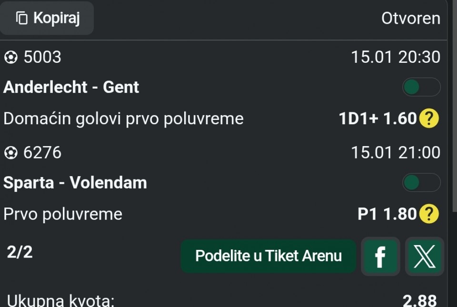Toggle the Anderlecht - Gent switch
Viewport: 457px width, 307px height.
[421, 87]
